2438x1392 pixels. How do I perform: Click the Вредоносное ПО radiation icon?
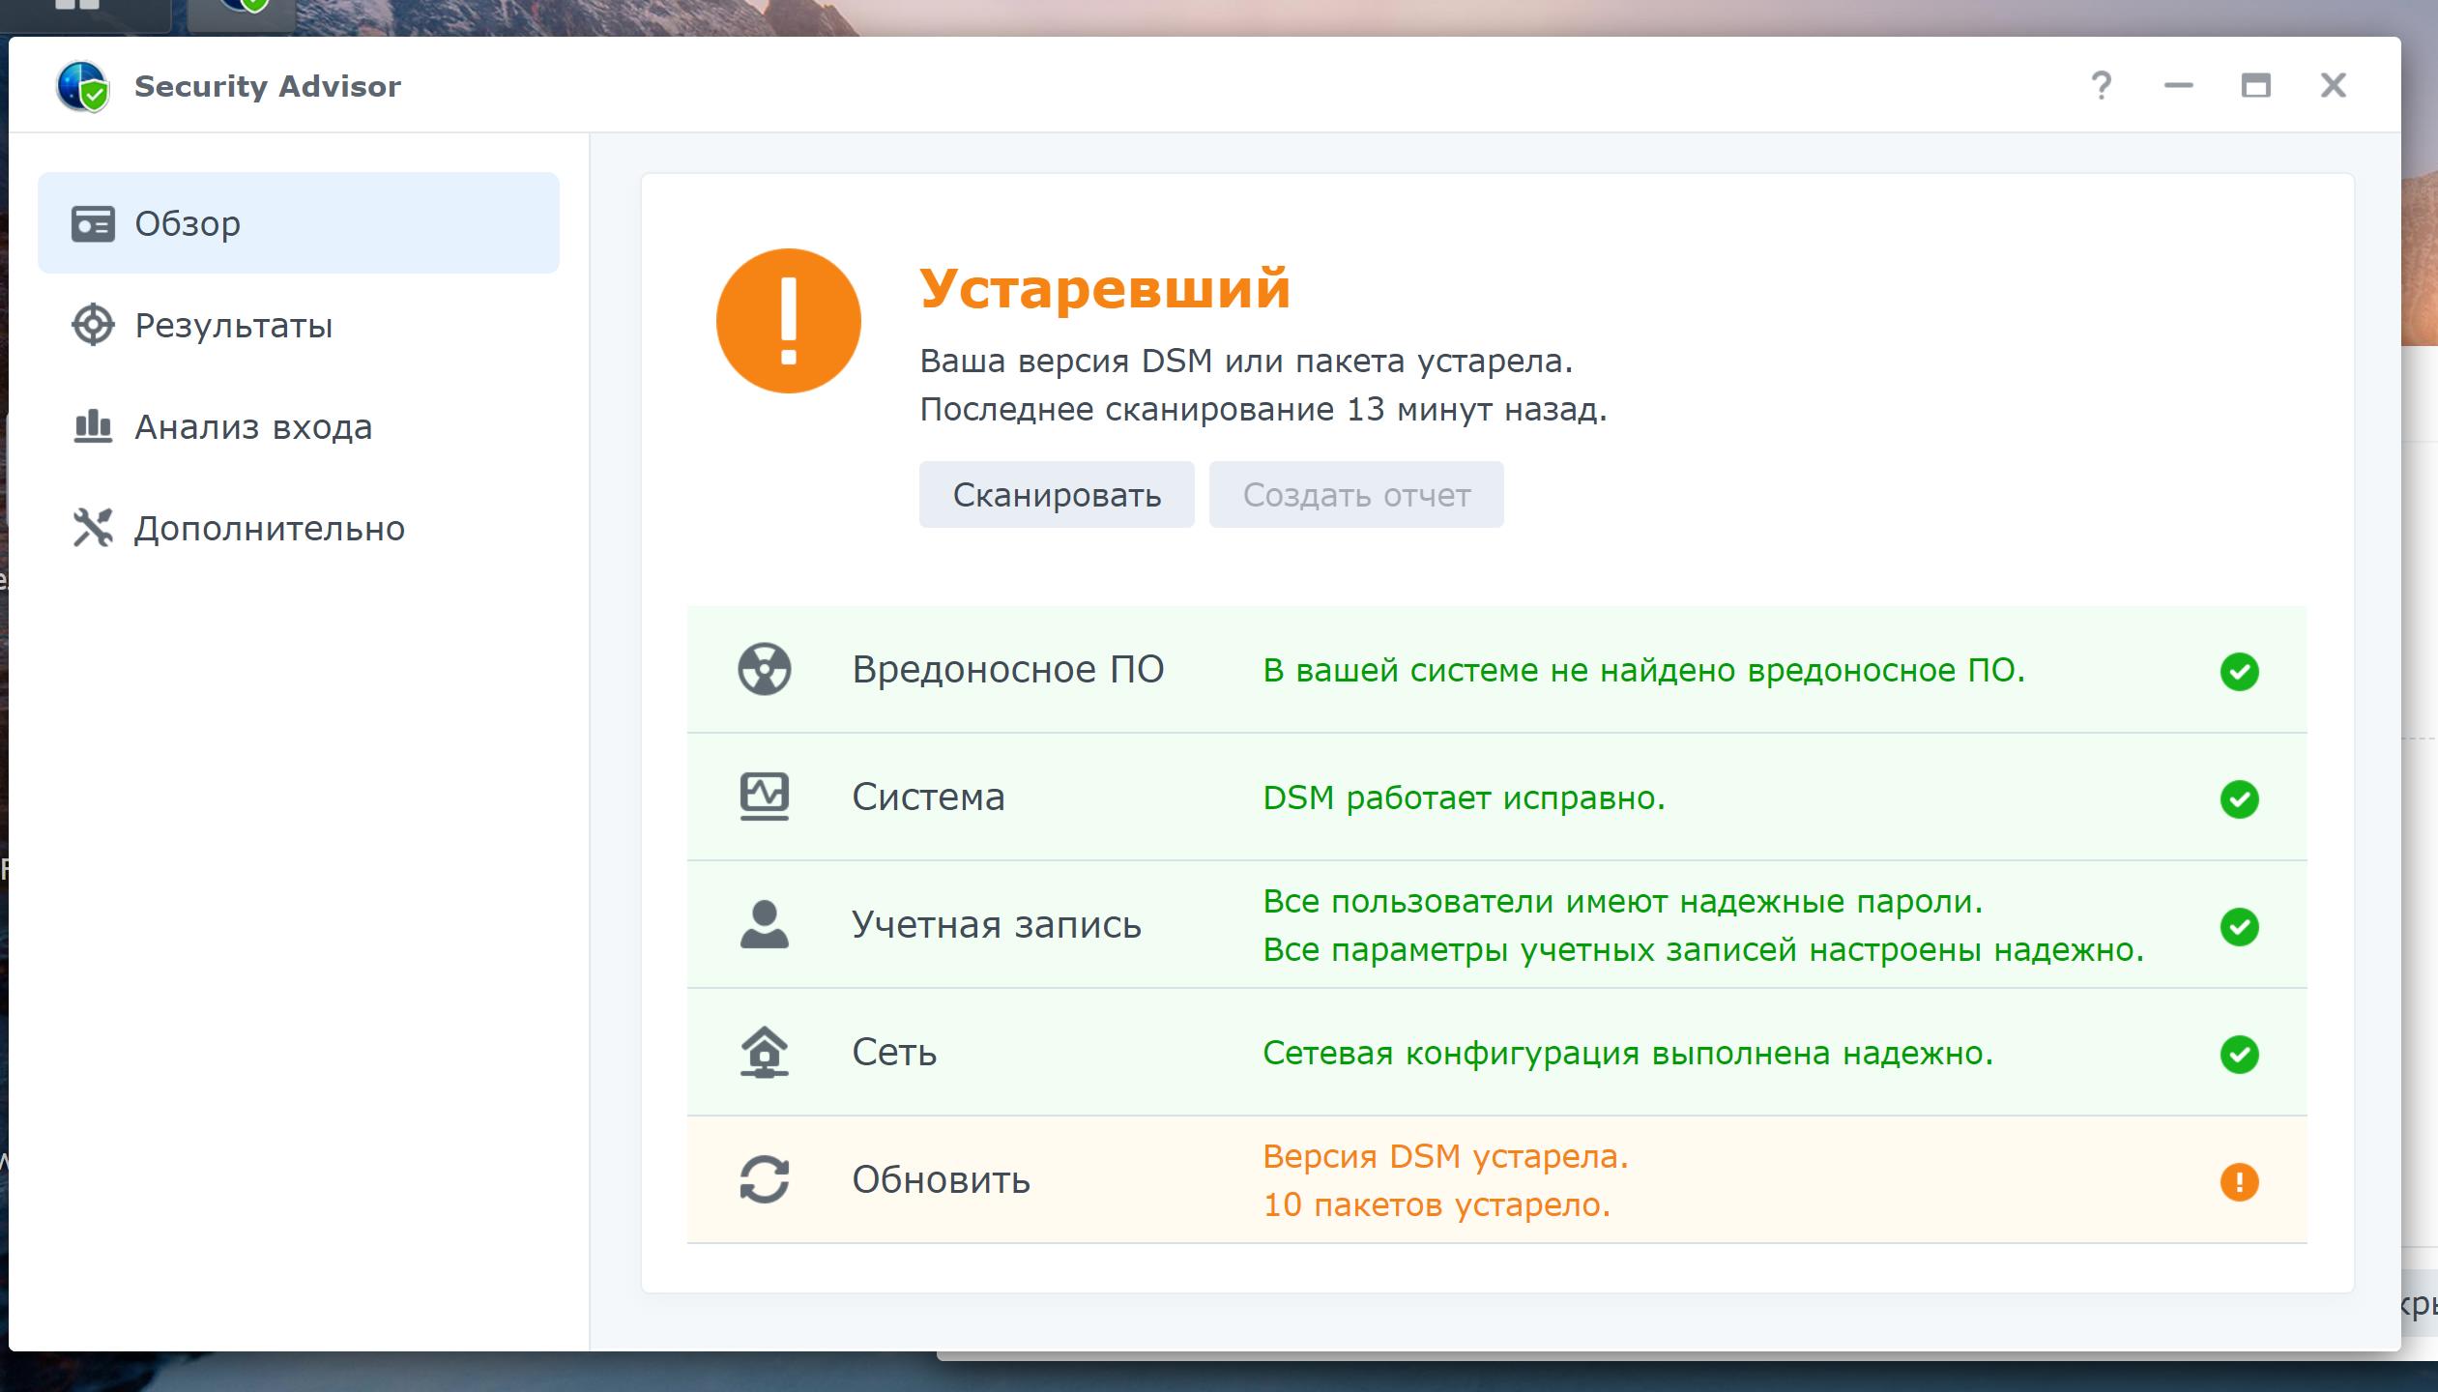(765, 669)
